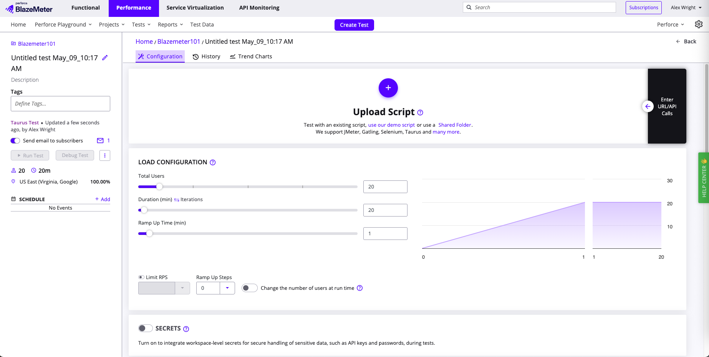Image resolution: width=709 pixels, height=357 pixels.
Task: Click the Create Test button
Action: (x=354, y=25)
